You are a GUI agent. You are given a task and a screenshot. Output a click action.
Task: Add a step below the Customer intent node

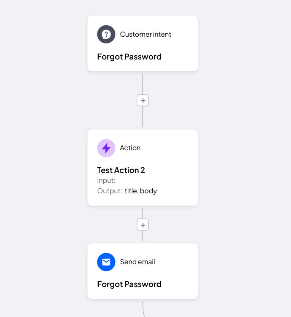(x=143, y=100)
